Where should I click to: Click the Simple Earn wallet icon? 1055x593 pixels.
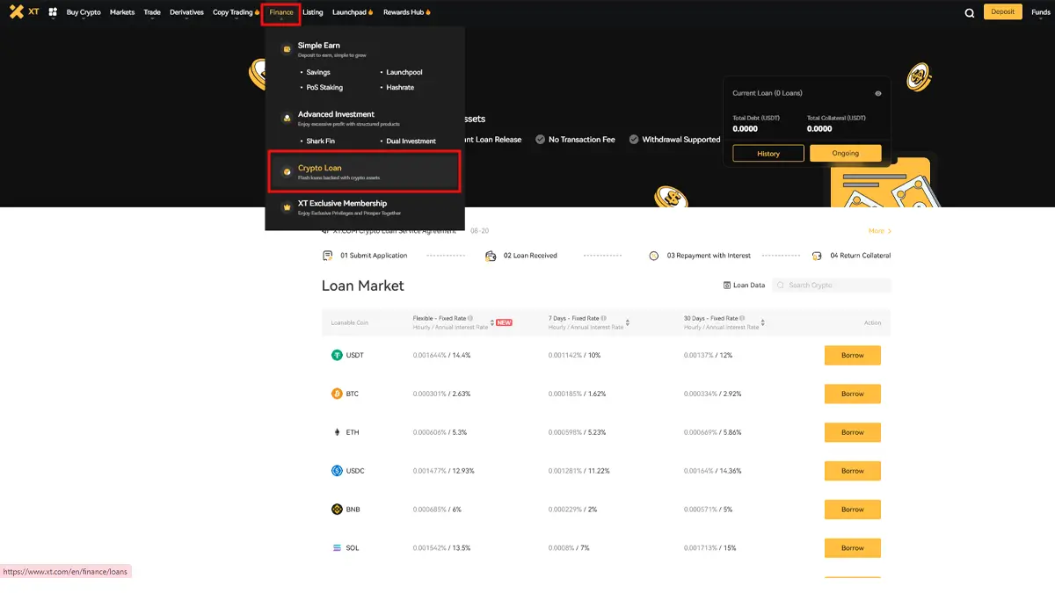(286, 49)
